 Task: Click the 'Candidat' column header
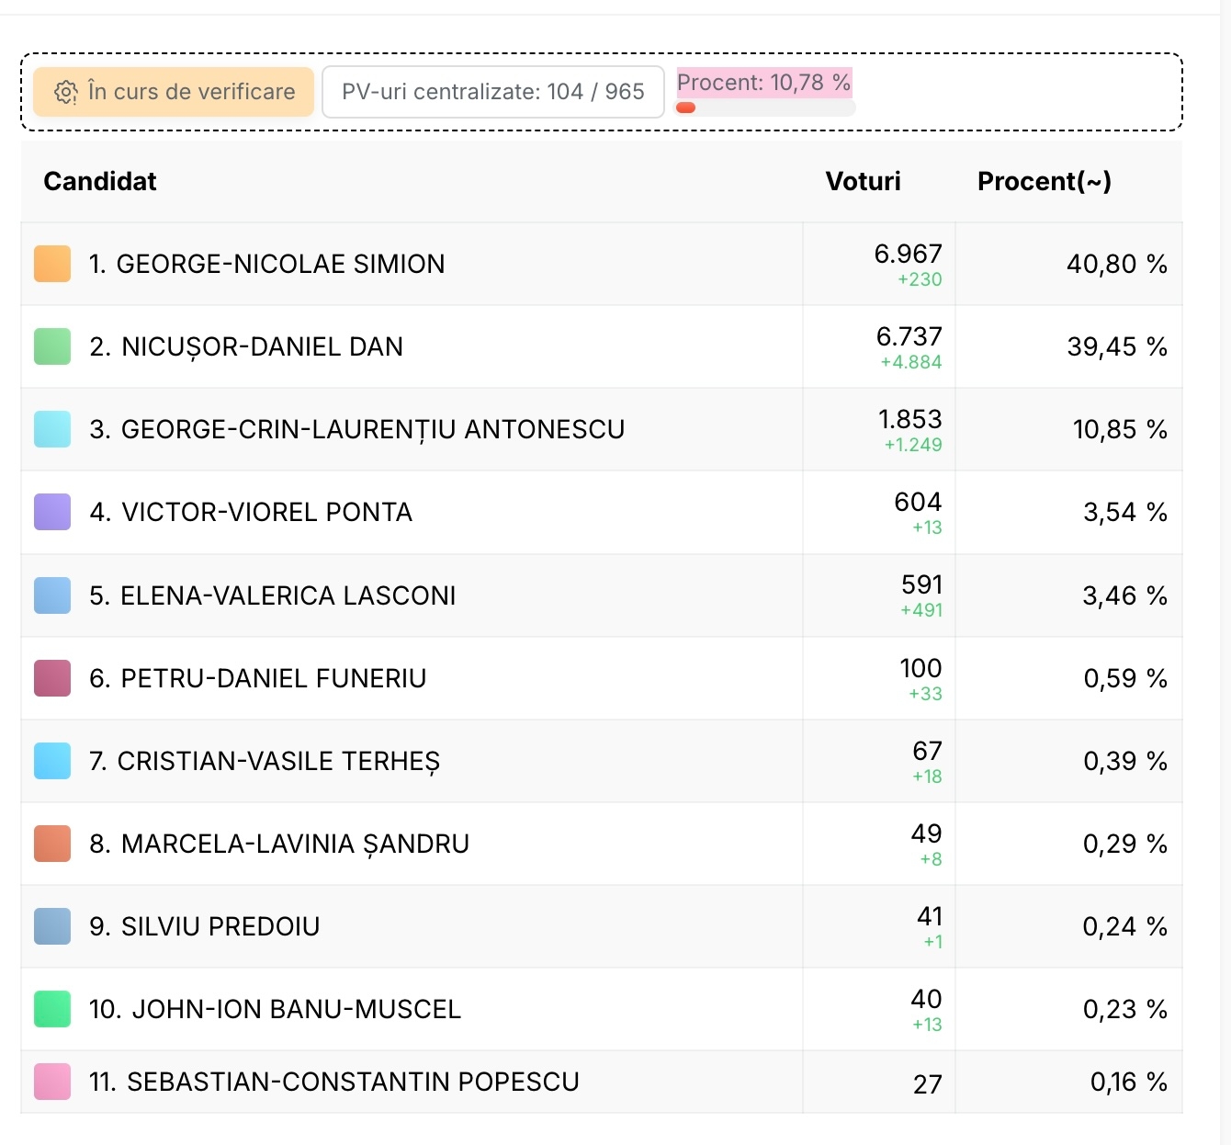pos(100,181)
